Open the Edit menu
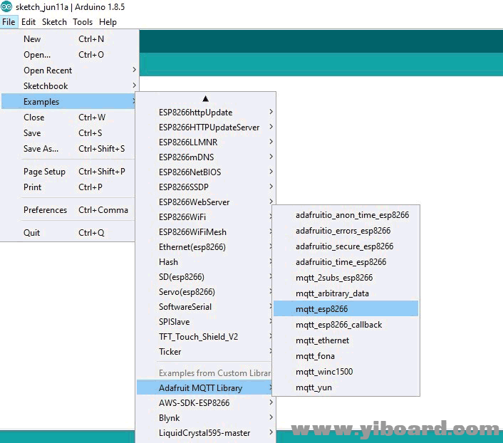Image resolution: width=503 pixels, height=443 pixels. pyautogui.click(x=28, y=22)
